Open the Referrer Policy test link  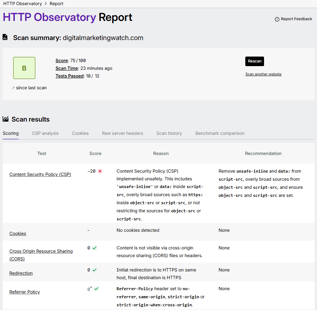pyautogui.click(x=25, y=292)
